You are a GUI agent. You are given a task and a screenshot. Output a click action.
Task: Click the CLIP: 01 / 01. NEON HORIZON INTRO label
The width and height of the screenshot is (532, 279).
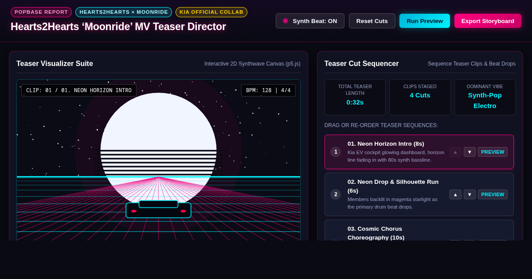79,90
